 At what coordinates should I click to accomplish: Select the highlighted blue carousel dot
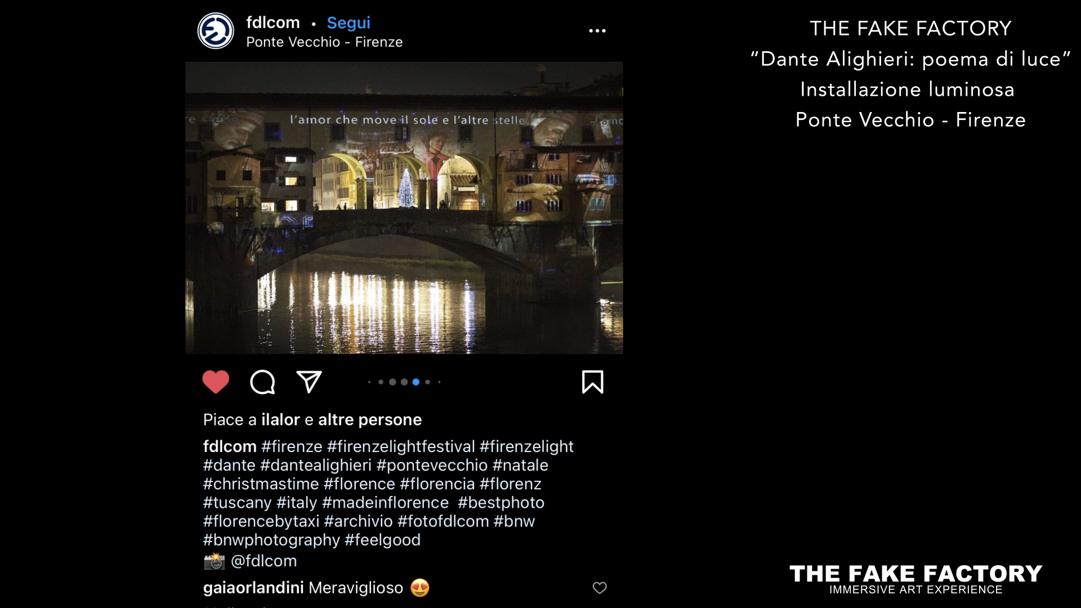click(416, 382)
